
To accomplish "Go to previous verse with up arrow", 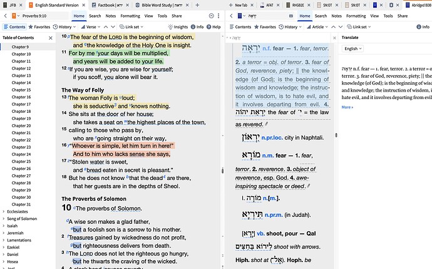I will (x=106, y=27).
